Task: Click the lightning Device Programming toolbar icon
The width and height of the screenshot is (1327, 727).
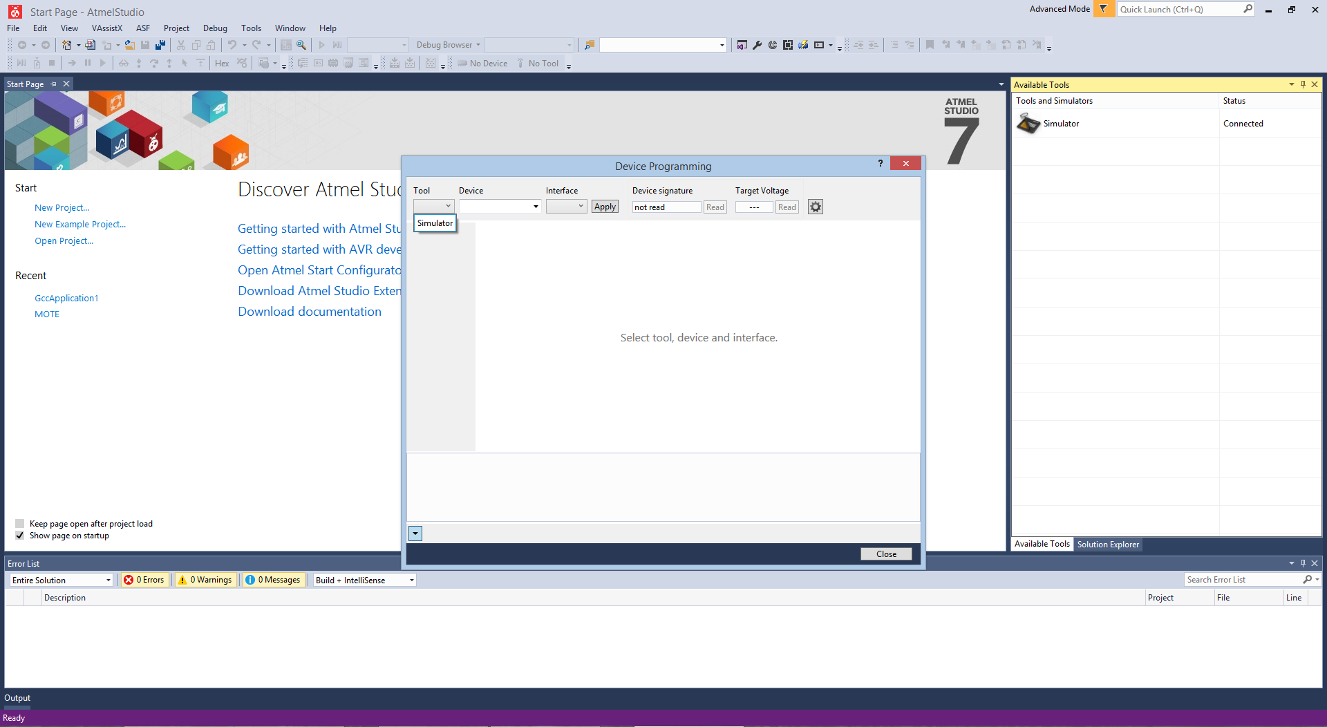Action: [x=803, y=45]
